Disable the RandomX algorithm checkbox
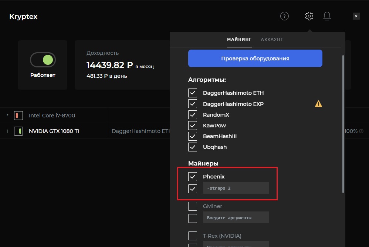The width and height of the screenshot is (369, 247). [193, 115]
